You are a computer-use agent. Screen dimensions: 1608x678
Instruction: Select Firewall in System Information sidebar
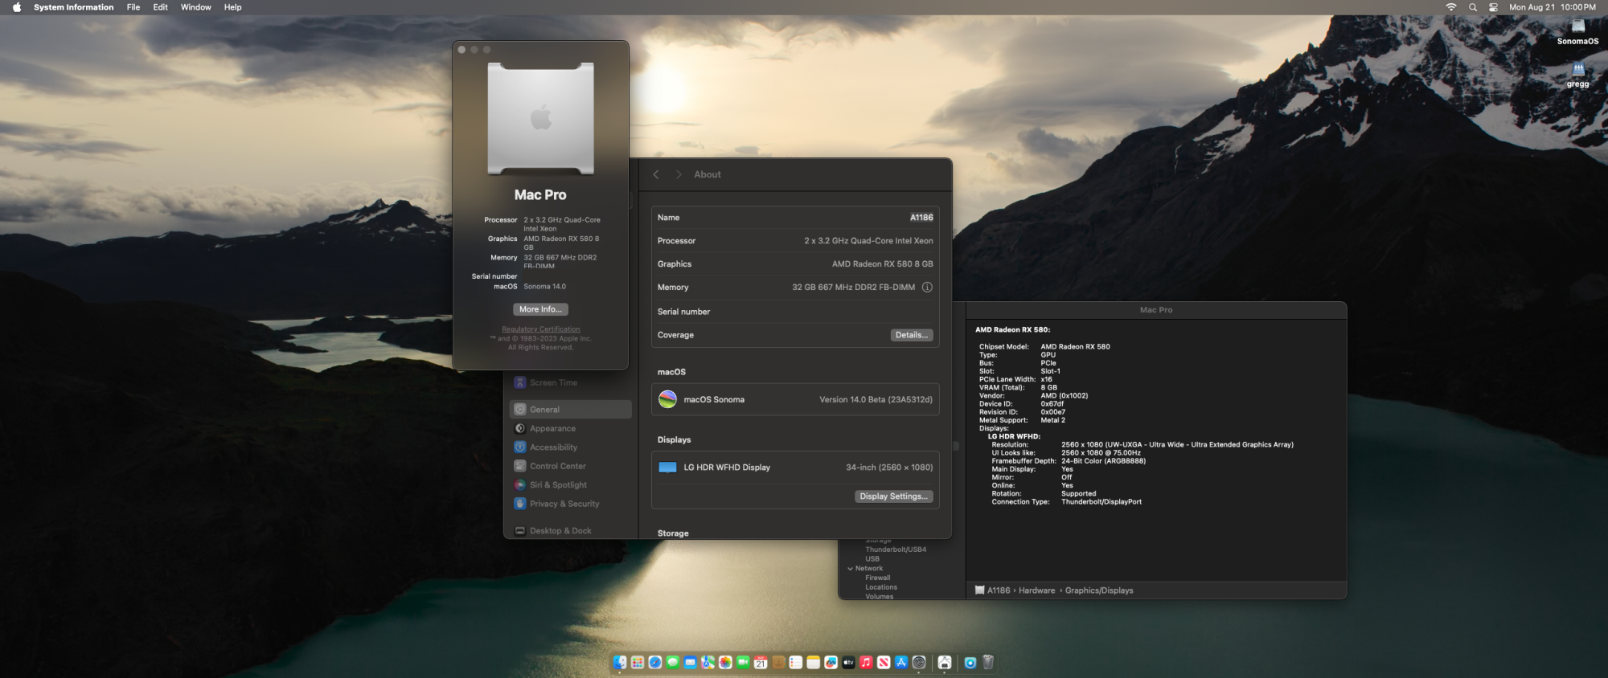(877, 578)
